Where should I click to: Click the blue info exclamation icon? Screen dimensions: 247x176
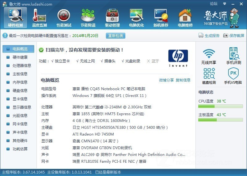(5, 36)
